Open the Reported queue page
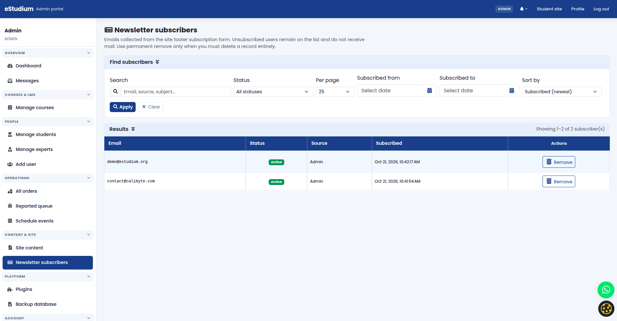 (48, 206)
